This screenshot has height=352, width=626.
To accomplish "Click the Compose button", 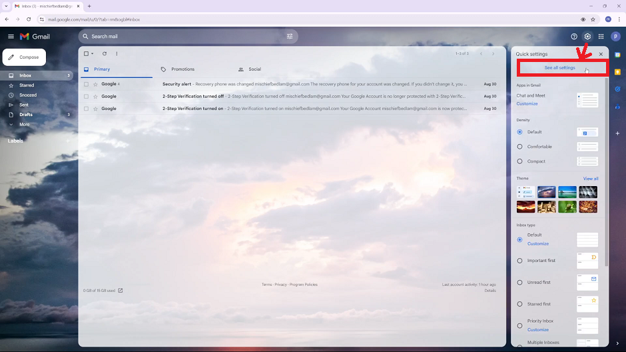I will click(24, 57).
